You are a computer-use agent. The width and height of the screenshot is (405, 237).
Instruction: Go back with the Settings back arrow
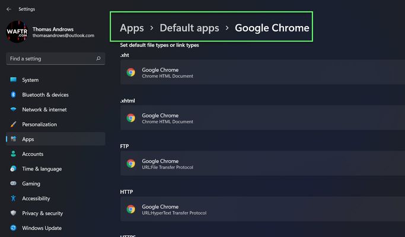point(9,9)
